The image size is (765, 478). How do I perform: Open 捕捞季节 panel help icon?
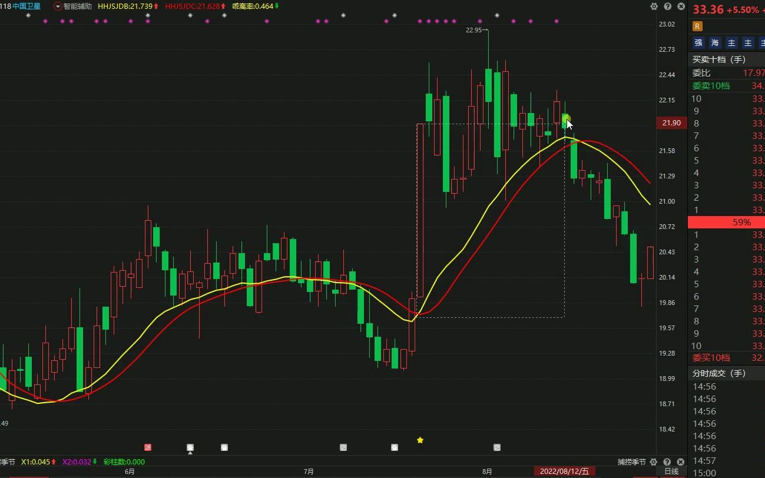[667, 462]
